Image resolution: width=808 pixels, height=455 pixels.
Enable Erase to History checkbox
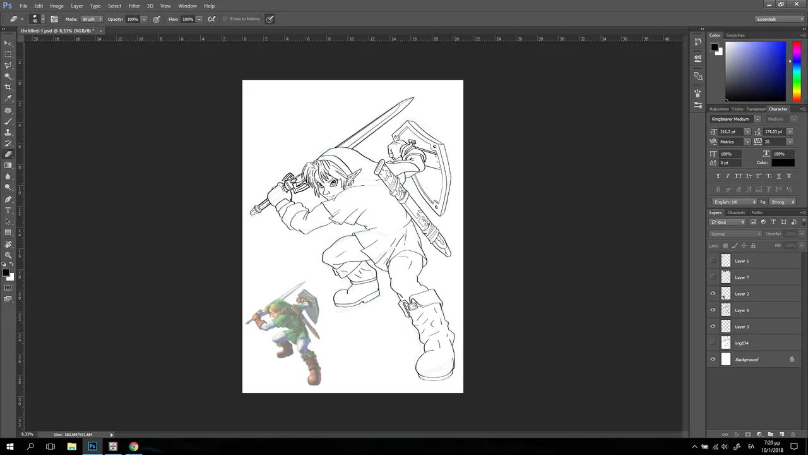coord(225,19)
